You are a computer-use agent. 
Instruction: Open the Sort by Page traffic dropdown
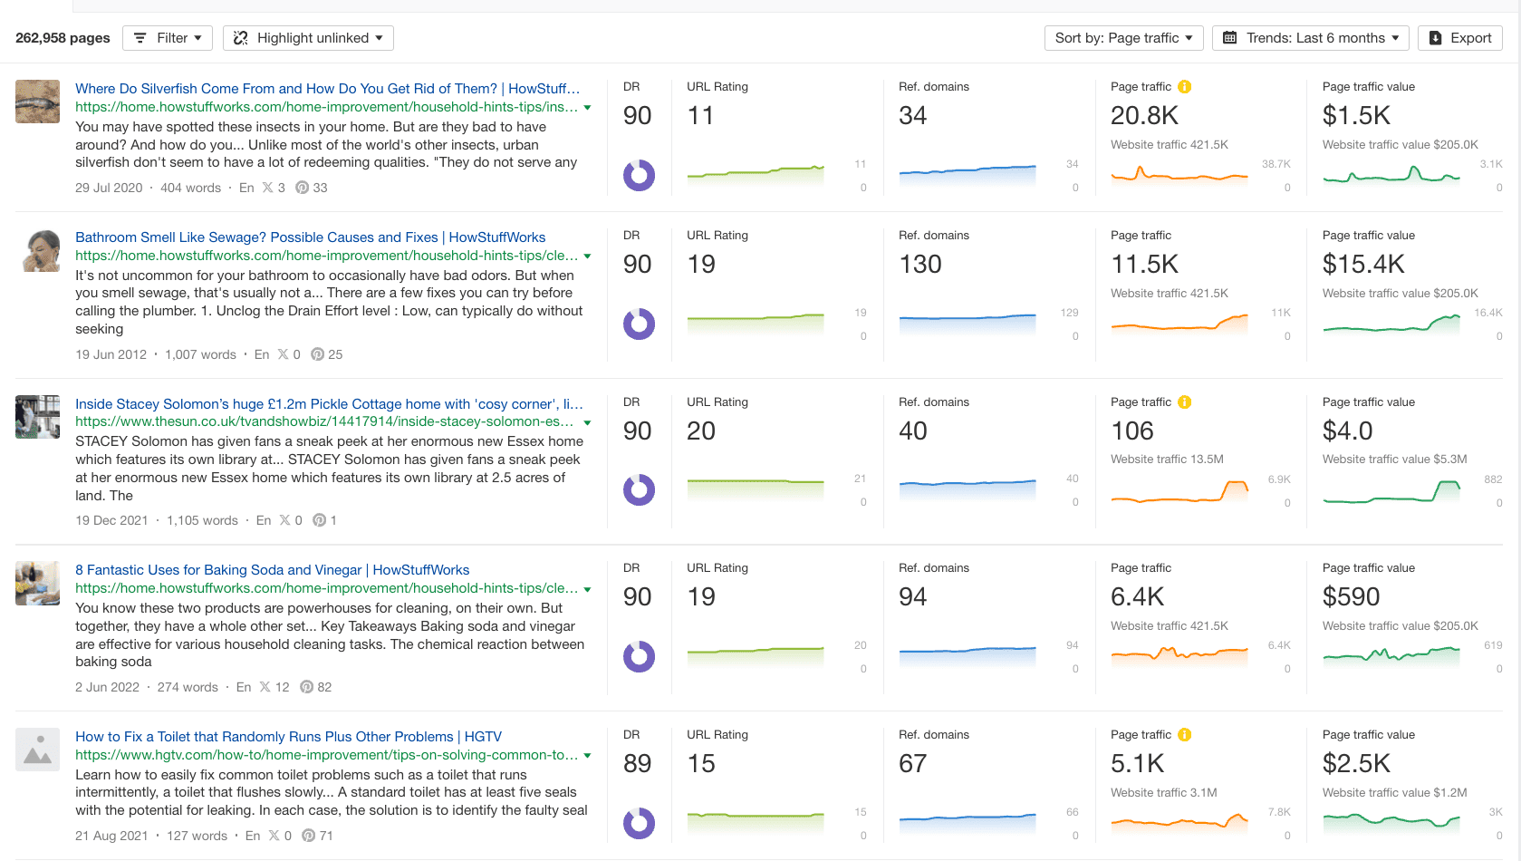pyautogui.click(x=1123, y=37)
